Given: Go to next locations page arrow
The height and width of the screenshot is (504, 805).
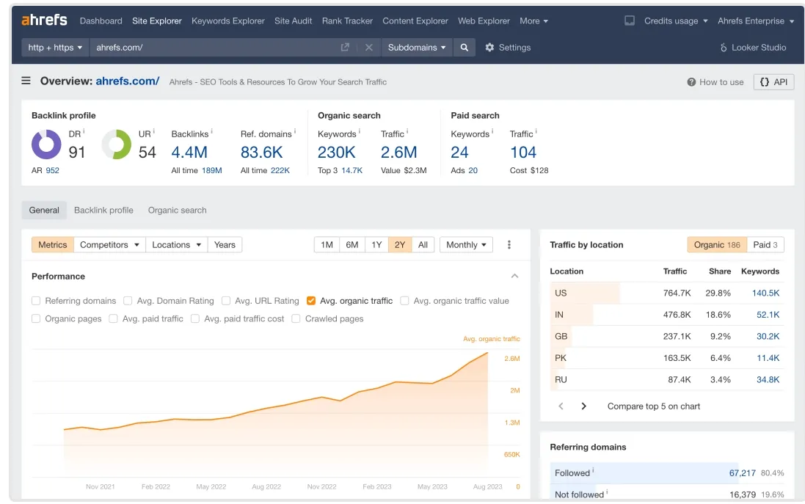Looking at the screenshot, I should (583, 406).
